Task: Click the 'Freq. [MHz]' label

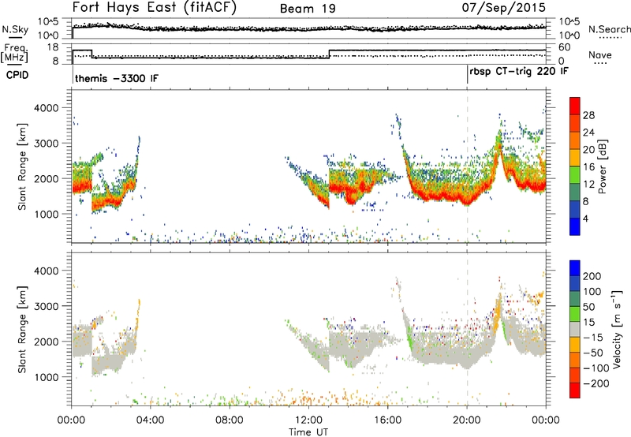Action: 14,54
